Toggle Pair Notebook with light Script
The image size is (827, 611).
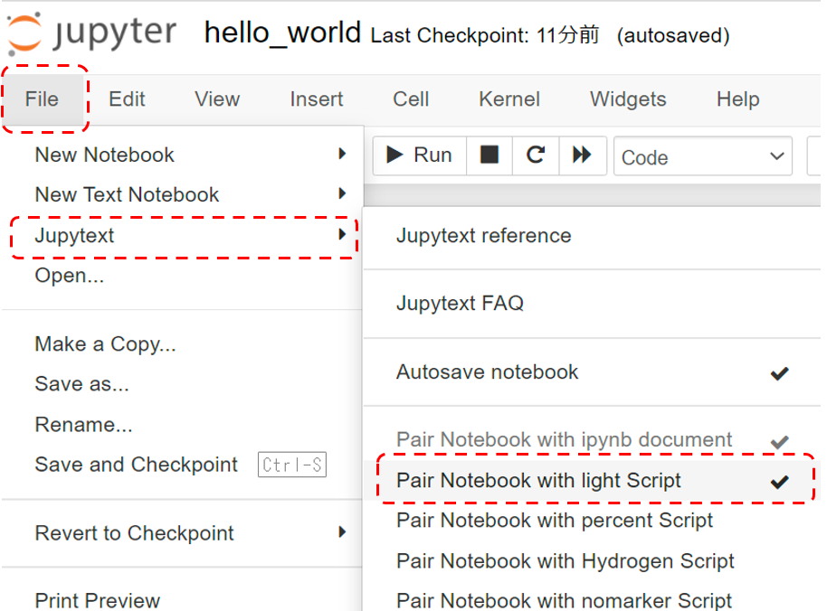(592, 480)
